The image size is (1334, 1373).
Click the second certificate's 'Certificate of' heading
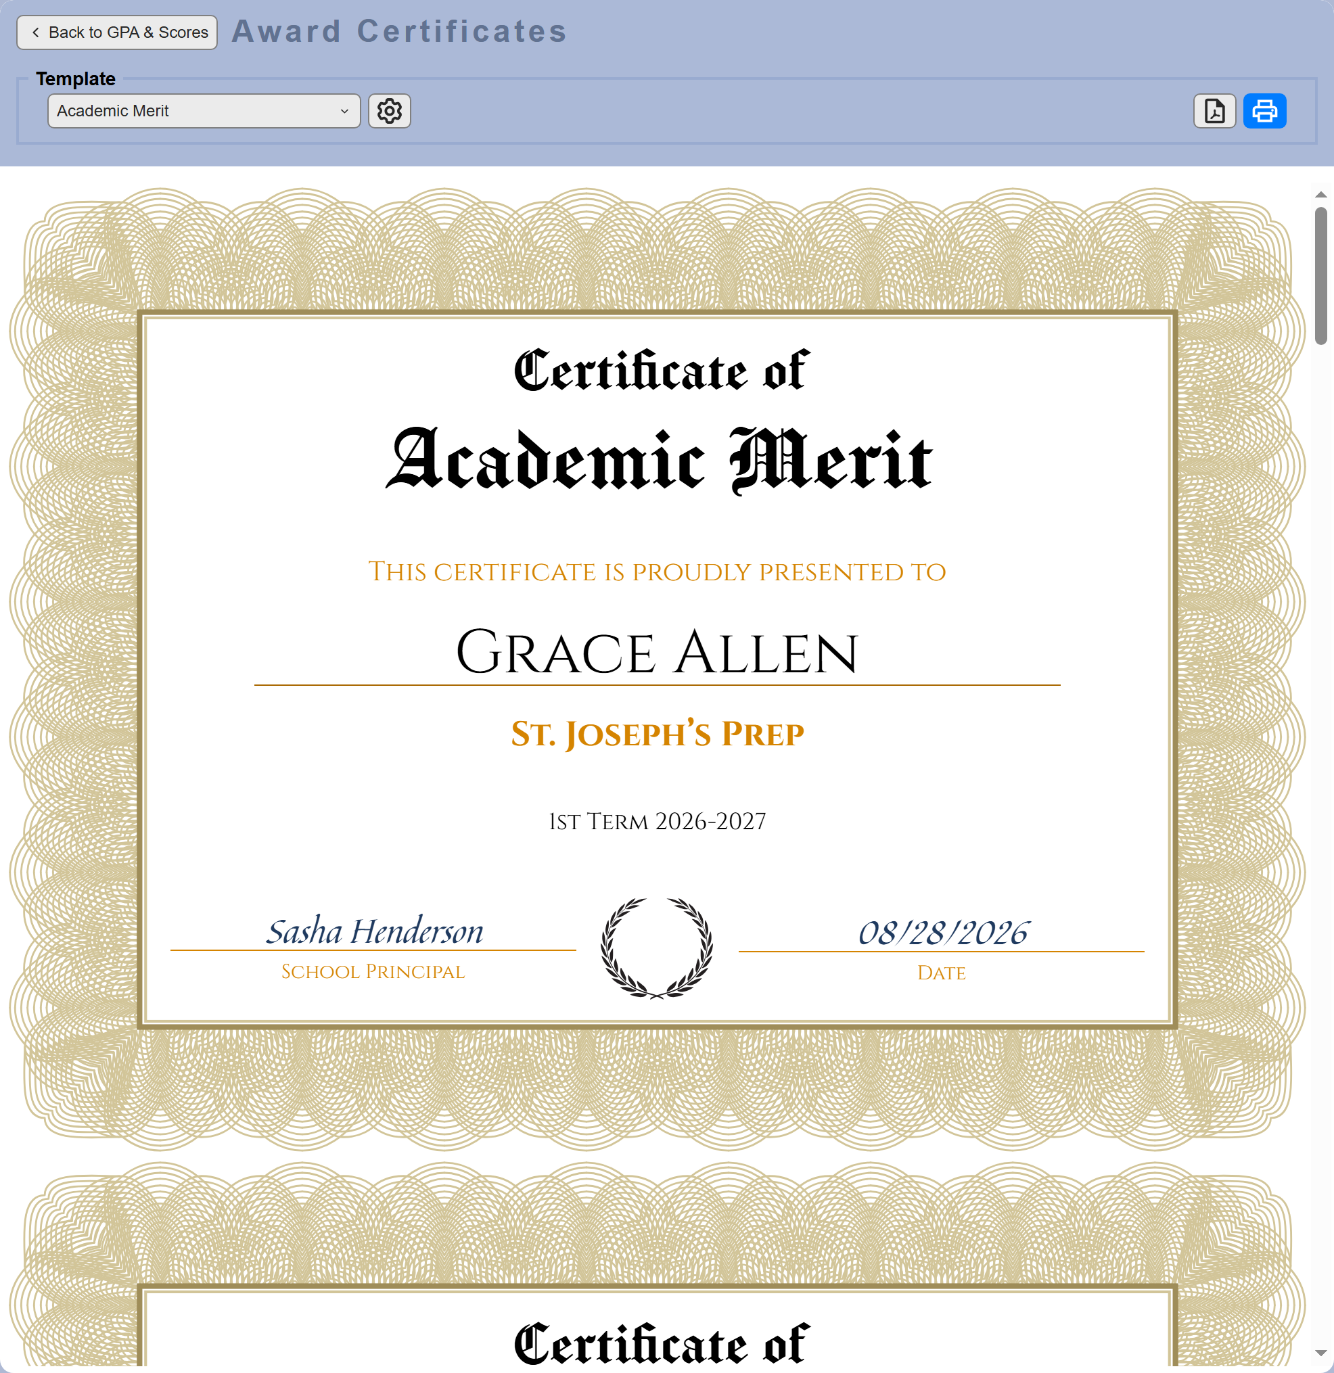tap(662, 1343)
